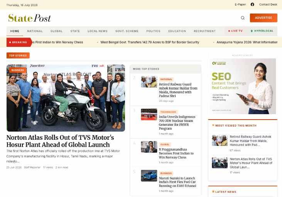Screen dimensions: 282x197
Task: Click the Staff Reporter author name
Action: click(x=32, y=168)
